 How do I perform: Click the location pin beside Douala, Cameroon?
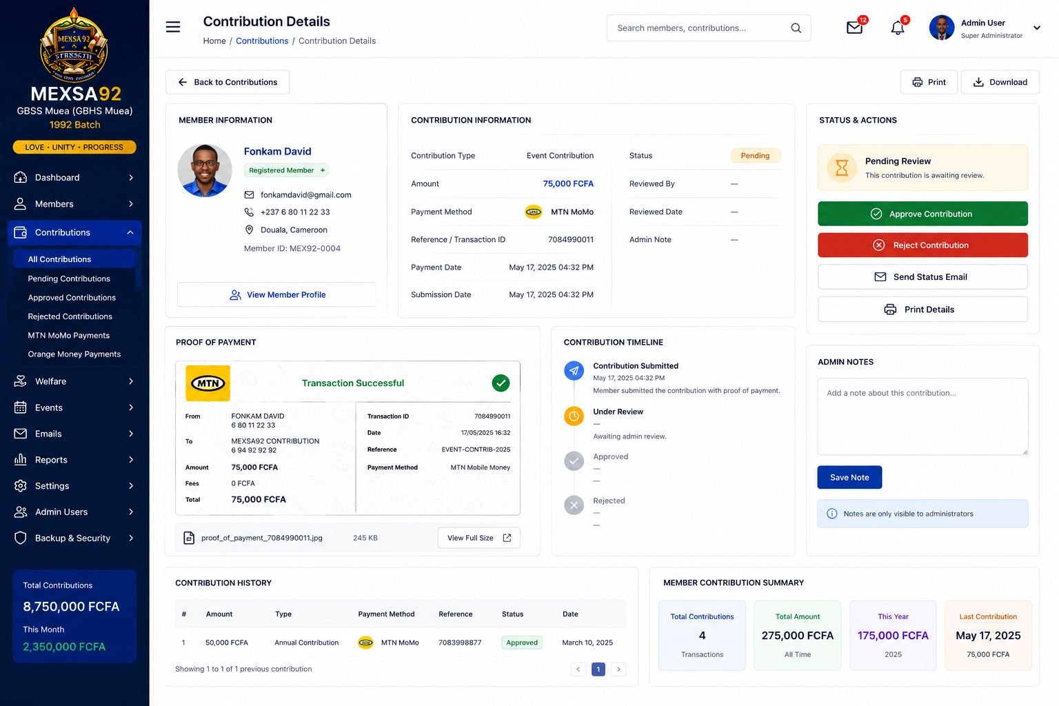pyautogui.click(x=249, y=230)
